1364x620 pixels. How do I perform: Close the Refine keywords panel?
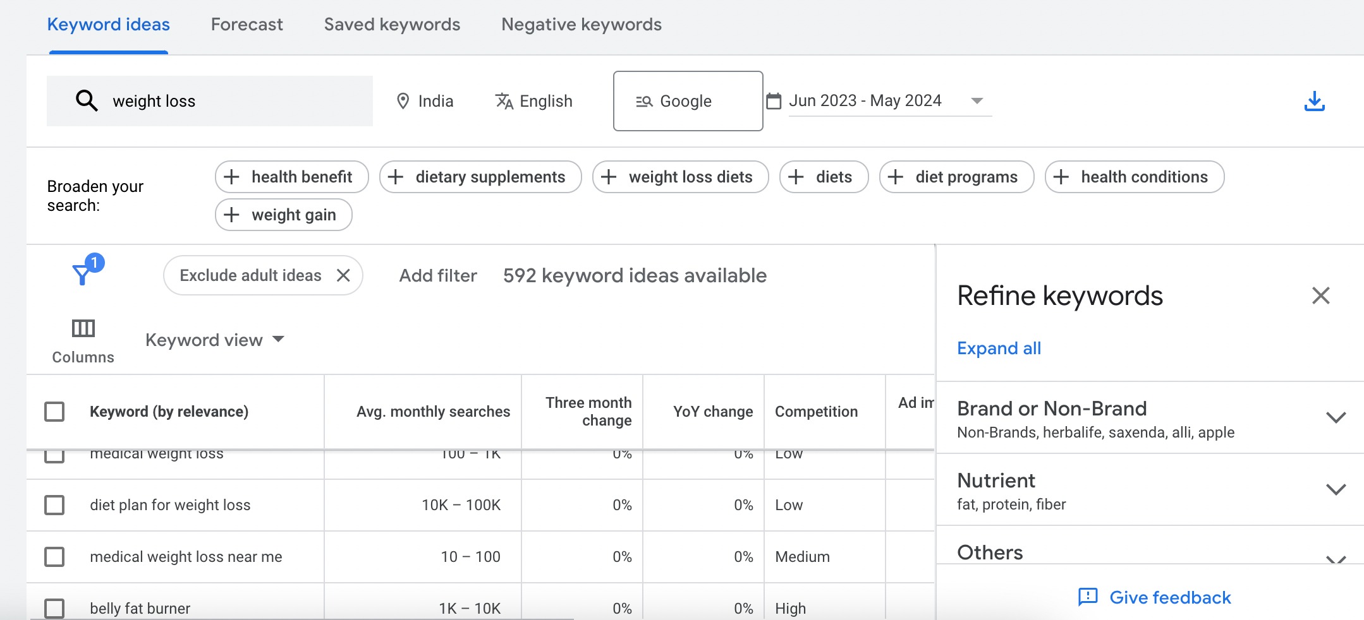point(1321,295)
